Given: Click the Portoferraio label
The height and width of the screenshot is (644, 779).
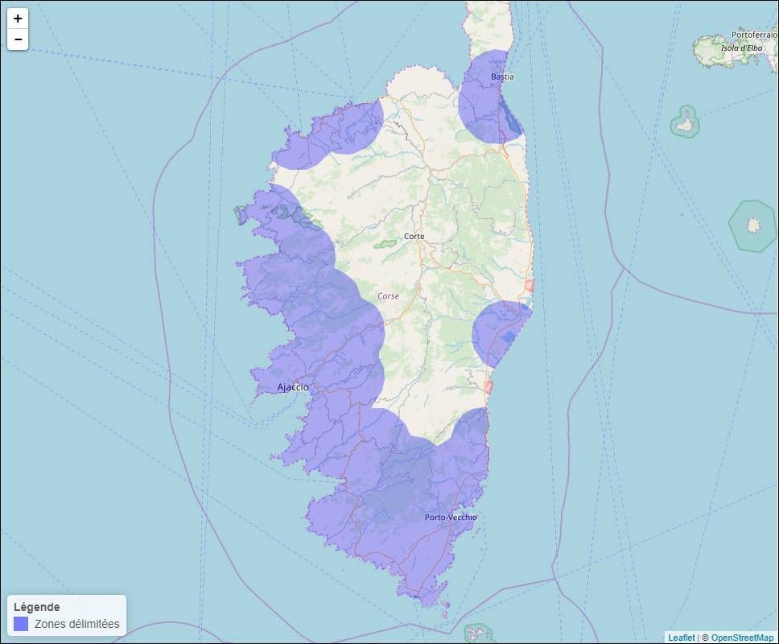Looking at the screenshot, I should pos(754,35).
